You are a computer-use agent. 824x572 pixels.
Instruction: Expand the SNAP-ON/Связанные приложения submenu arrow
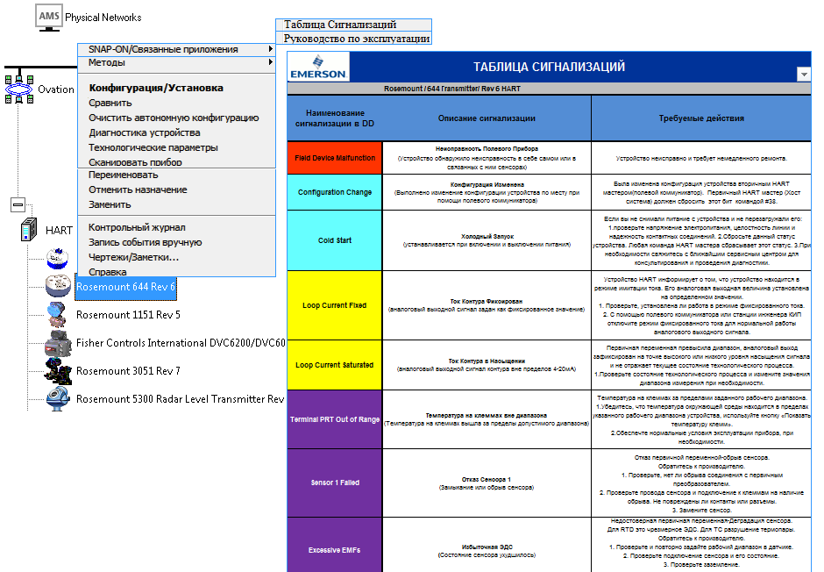coord(270,49)
